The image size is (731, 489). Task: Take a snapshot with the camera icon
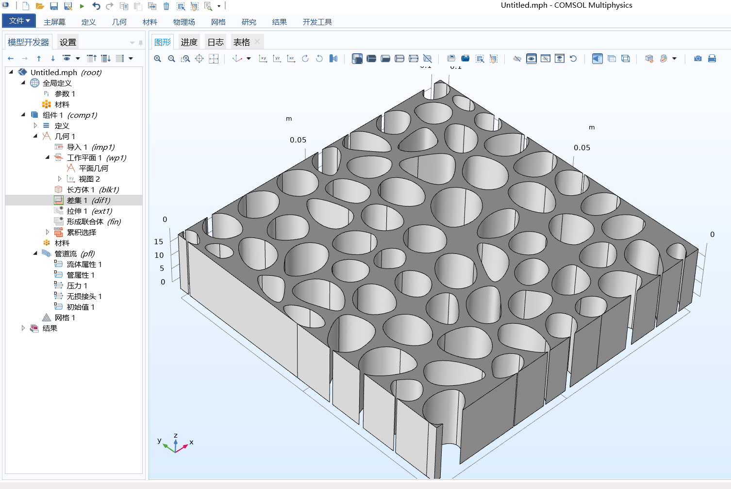pos(698,58)
